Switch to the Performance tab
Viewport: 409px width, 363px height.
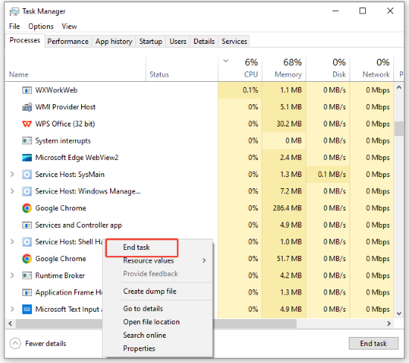tap(68, 42)
